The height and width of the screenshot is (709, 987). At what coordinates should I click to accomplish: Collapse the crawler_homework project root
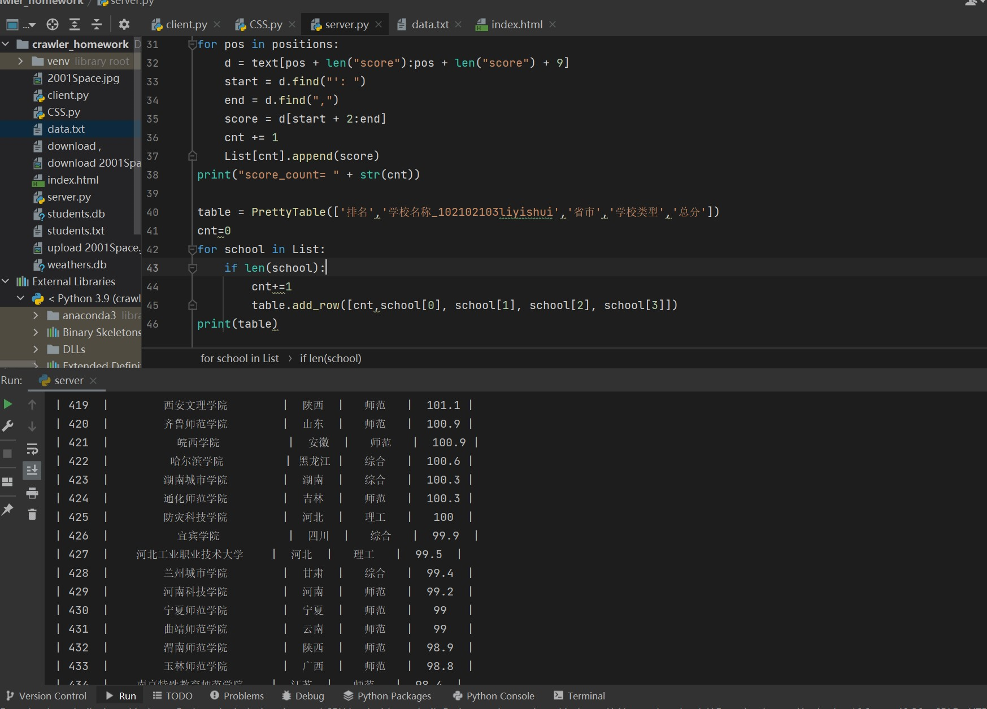(6, 44)
